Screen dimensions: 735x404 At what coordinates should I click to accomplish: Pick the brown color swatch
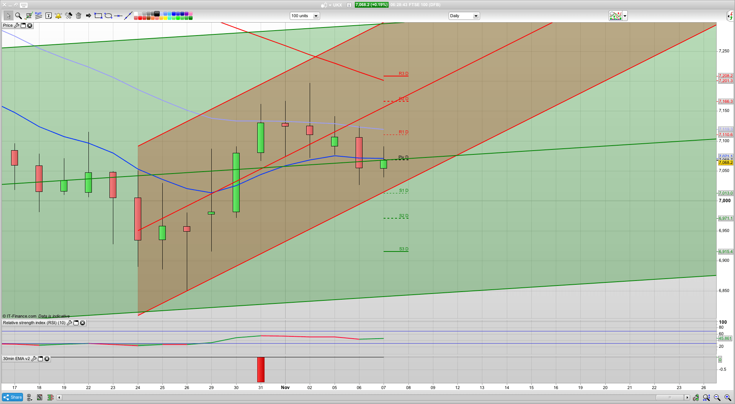point(149,18)
